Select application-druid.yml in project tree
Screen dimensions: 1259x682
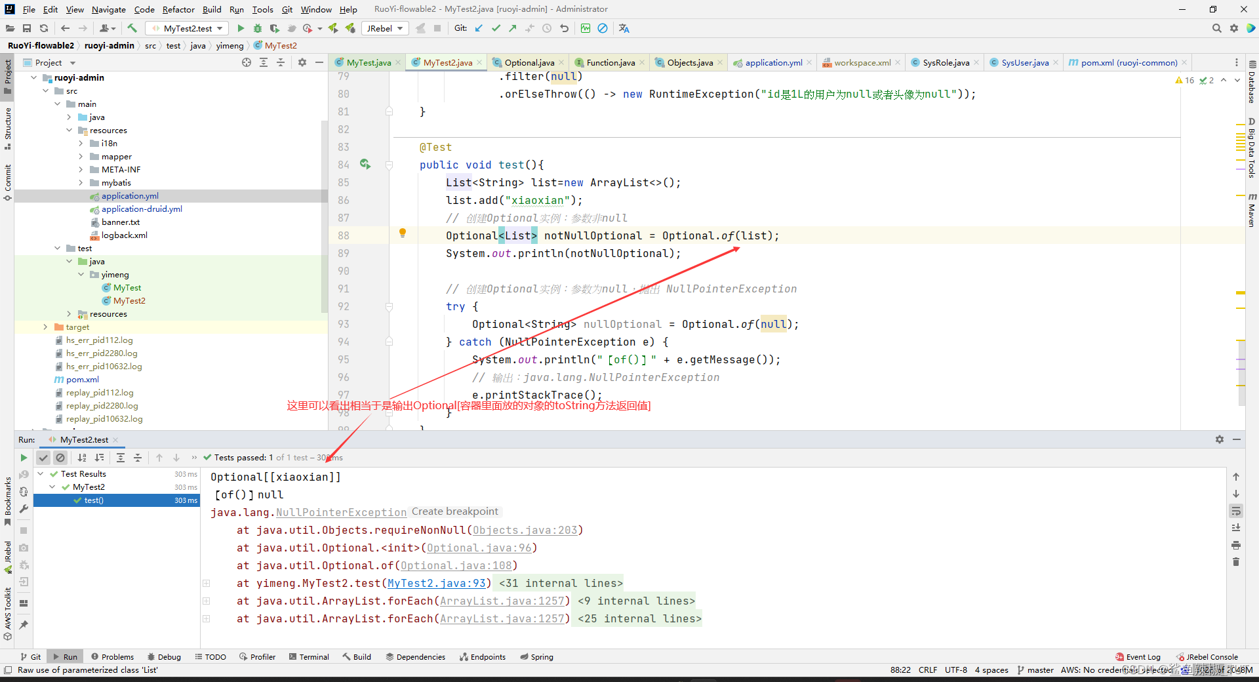click(x=142, y=209)
